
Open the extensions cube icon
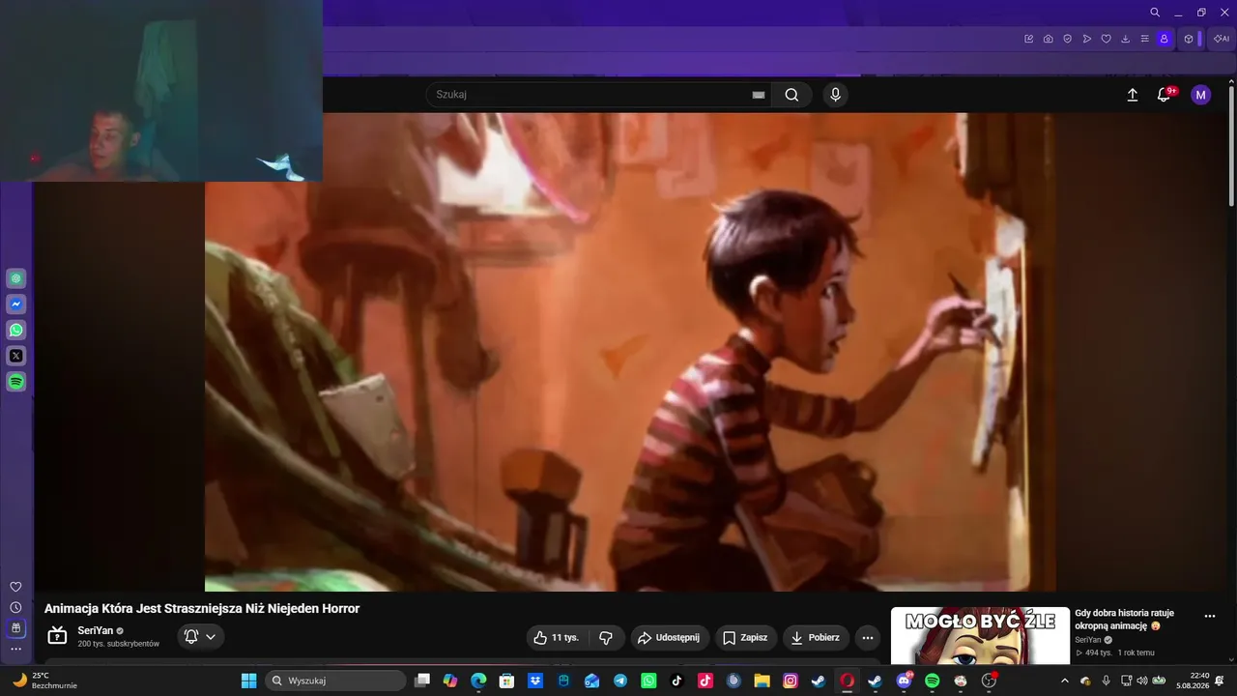pos(1189,39)
